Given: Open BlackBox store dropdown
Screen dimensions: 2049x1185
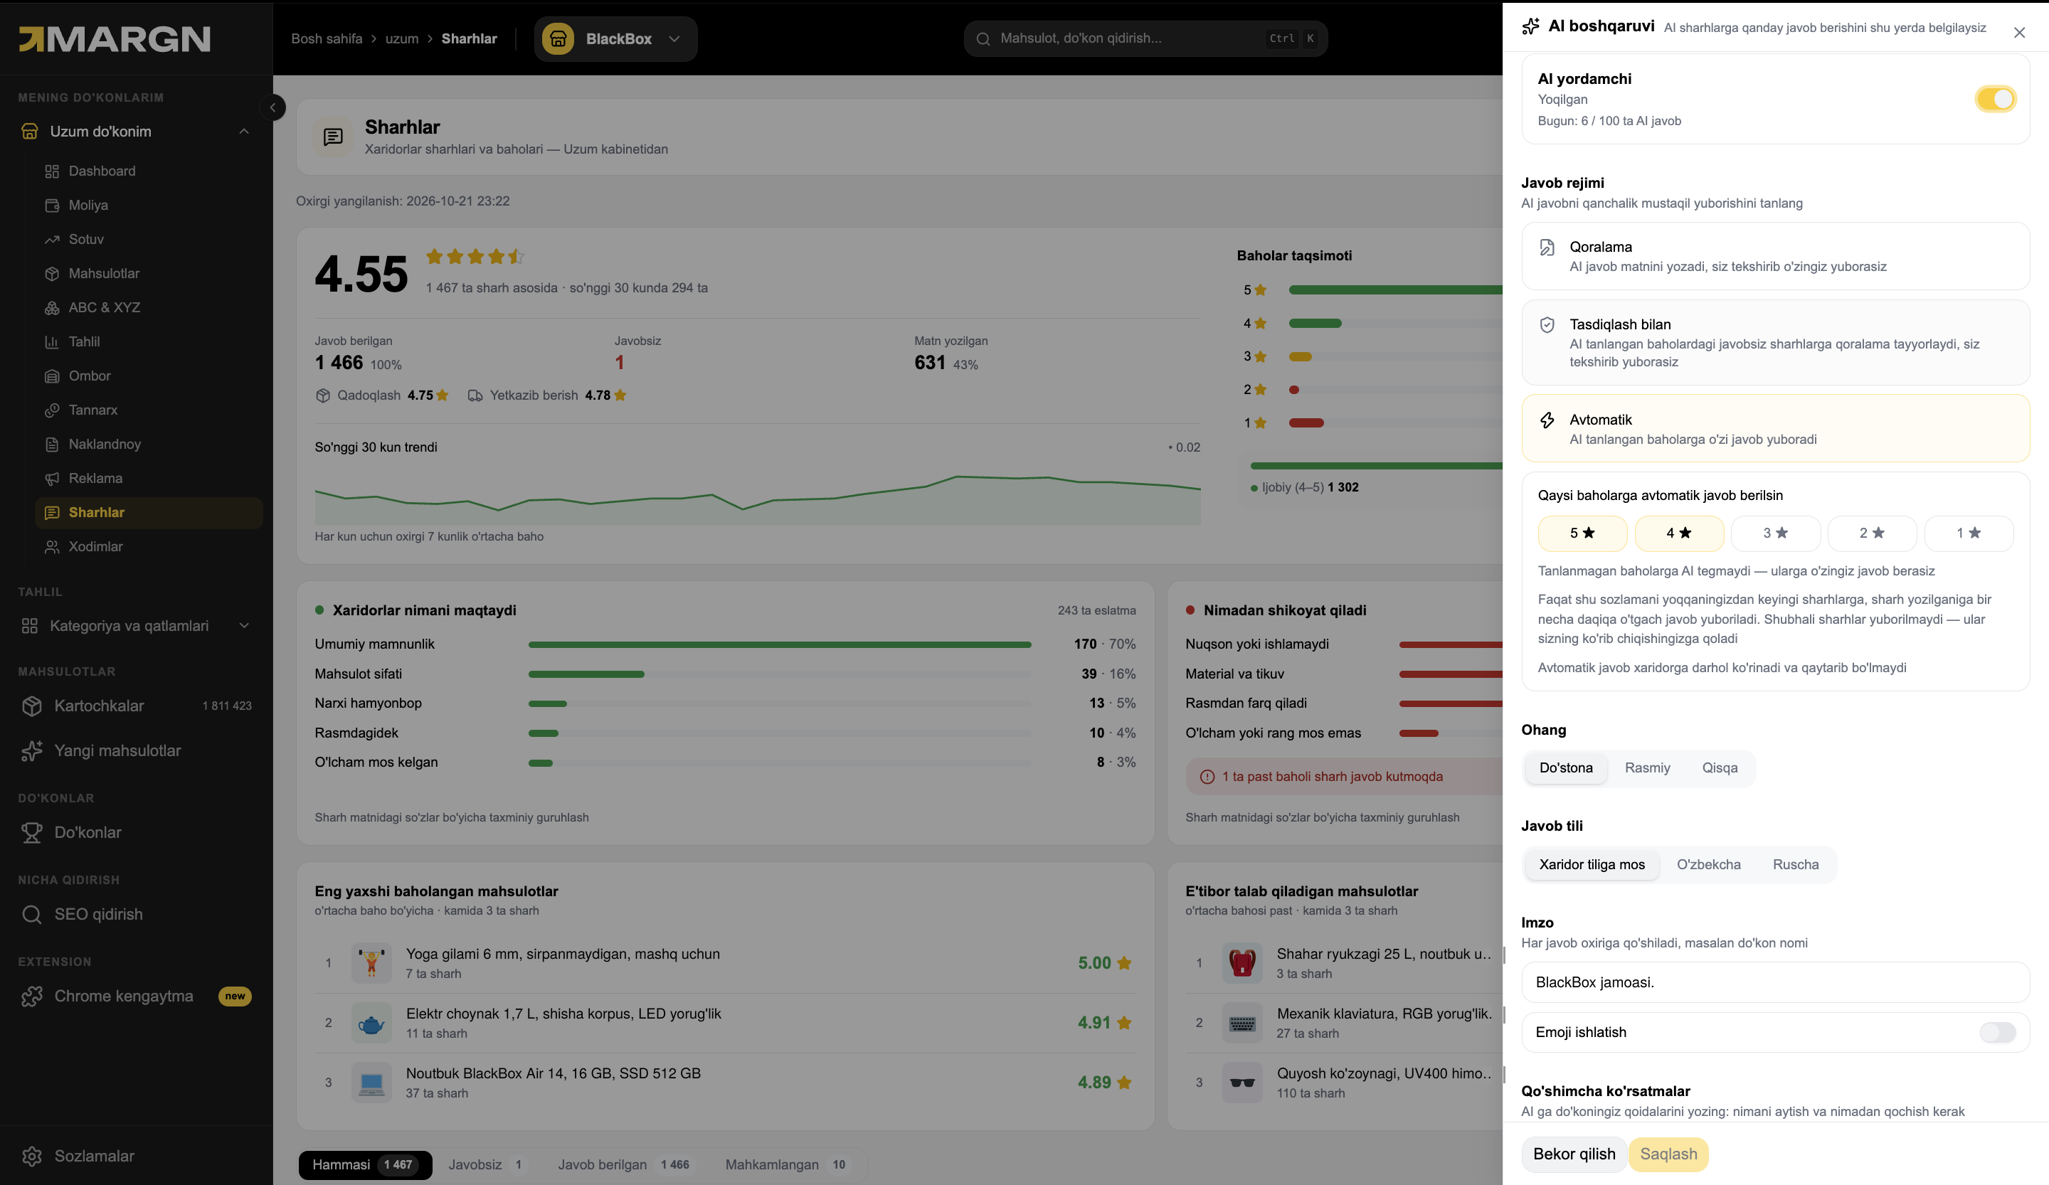Looking at the screenshot, I should (615, 39).
